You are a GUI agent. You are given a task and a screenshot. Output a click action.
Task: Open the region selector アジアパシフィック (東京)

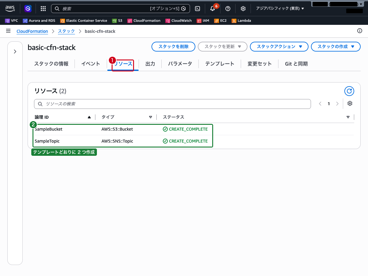280,9
